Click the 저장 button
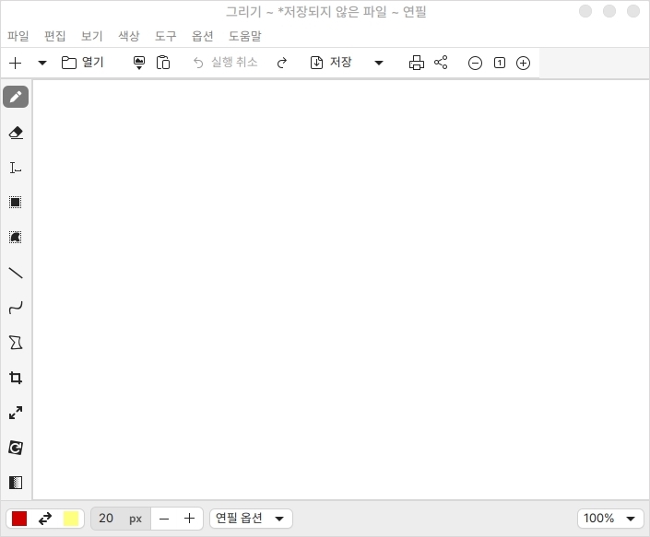This screenshot has height=537, width=650. click(x=331, y=63)
